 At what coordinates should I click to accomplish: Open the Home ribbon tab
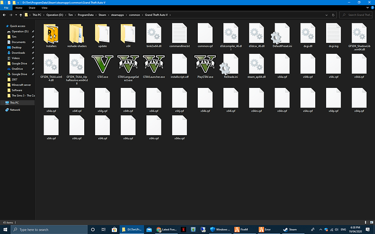pyautogui.click(x=19, y=8)
